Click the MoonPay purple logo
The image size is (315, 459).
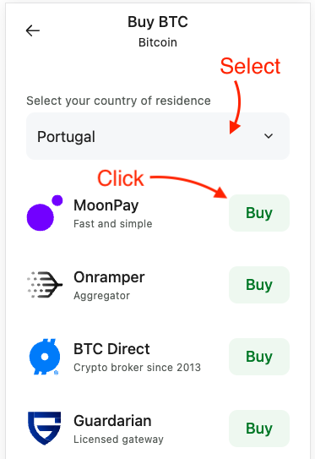[x=45, y=213]
